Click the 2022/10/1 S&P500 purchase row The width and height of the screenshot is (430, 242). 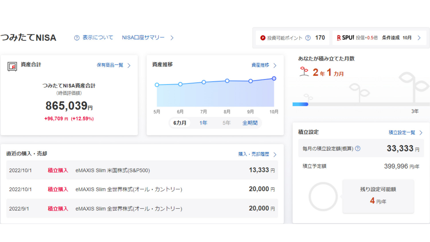coord(142,170)
